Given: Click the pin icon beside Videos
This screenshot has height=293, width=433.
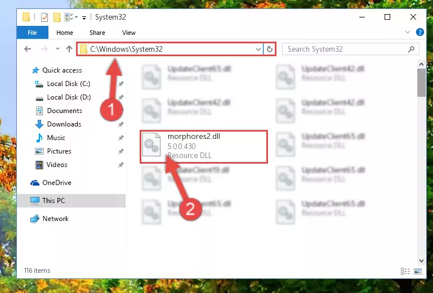Looking at the screenshot, I should coord(121,165).
